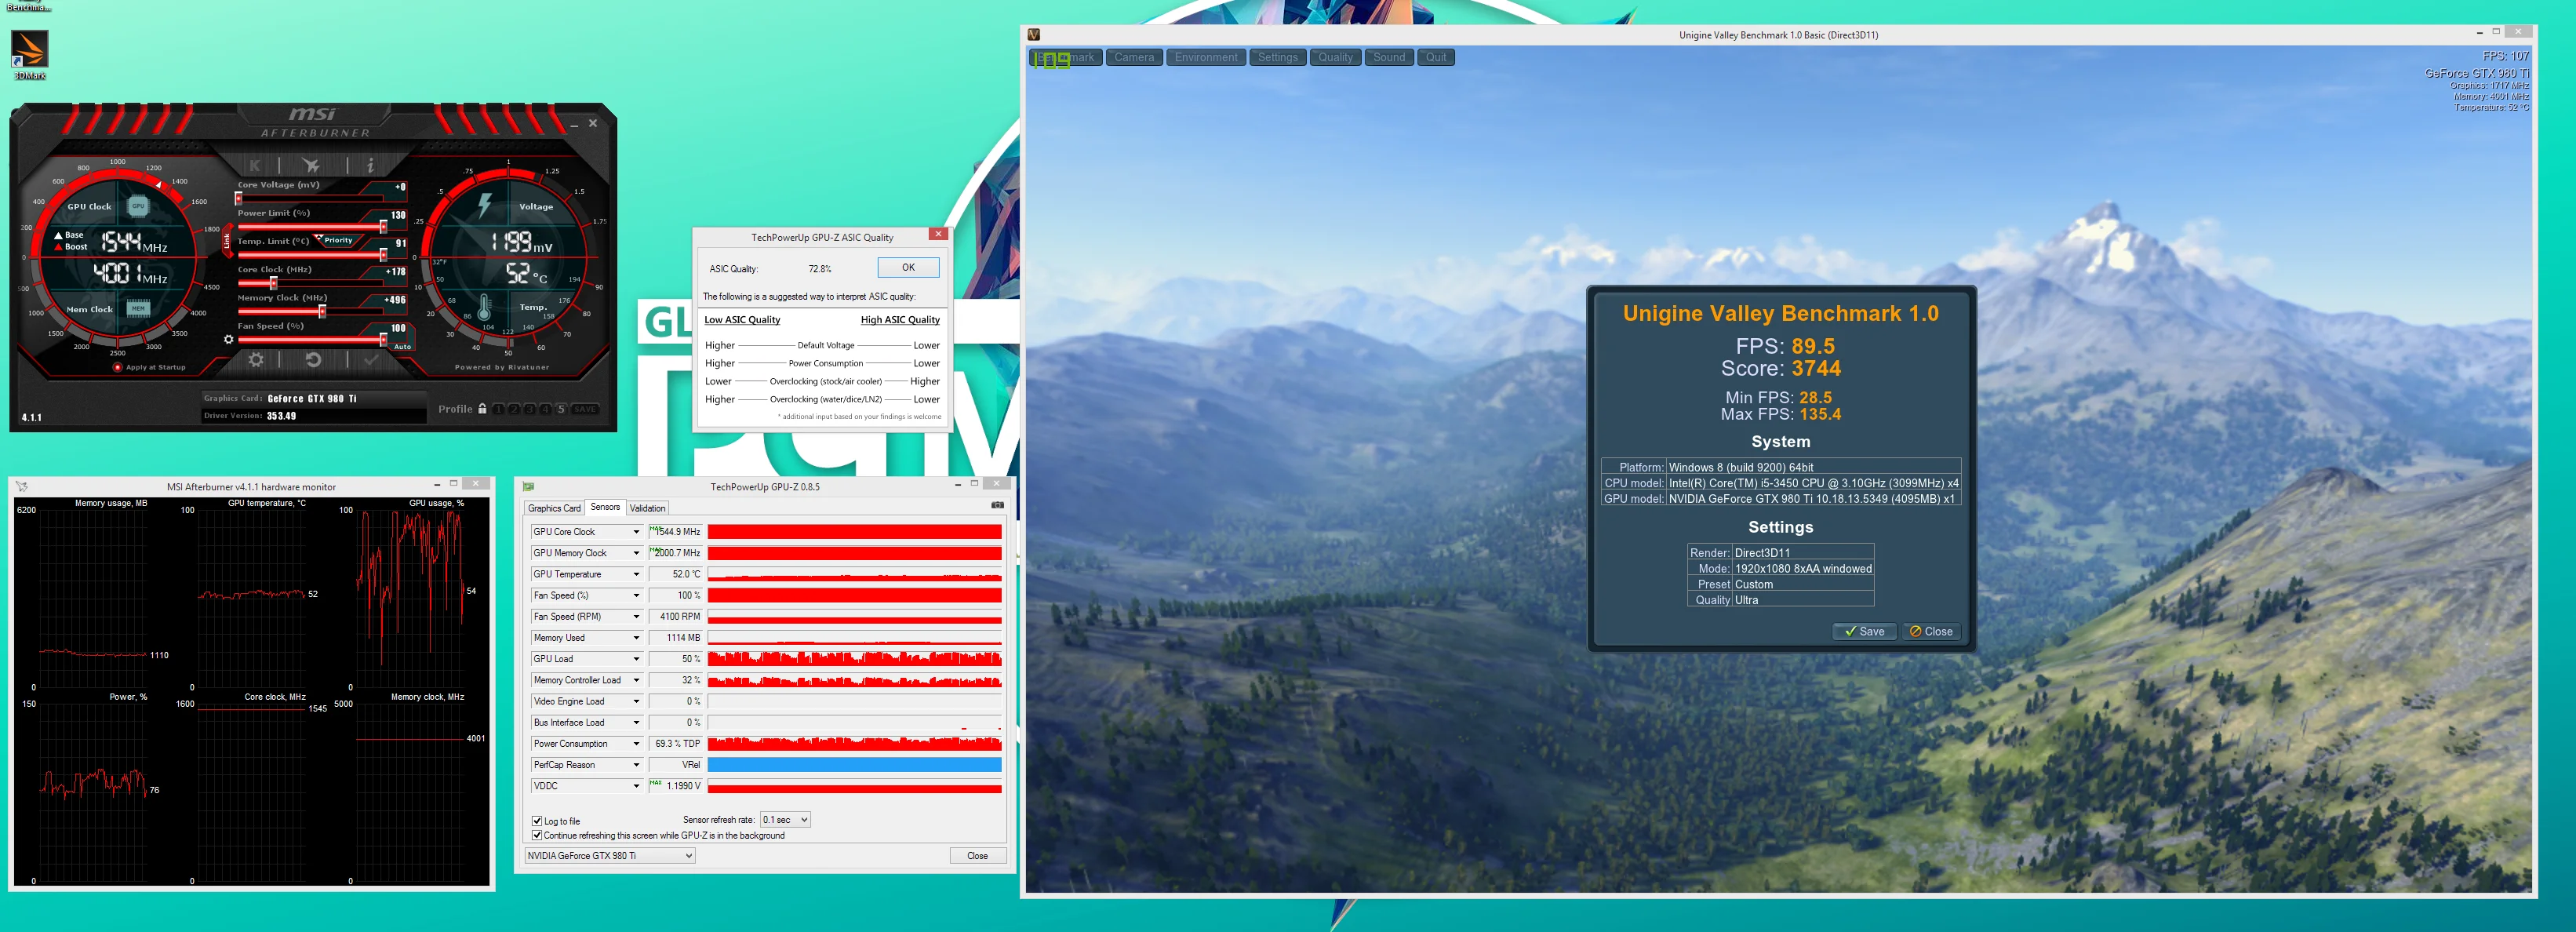Viewport: 2576px width, 932px height.
Task: Select profile slot 5 in Afterburner
Action: click(x=561, y=409)
